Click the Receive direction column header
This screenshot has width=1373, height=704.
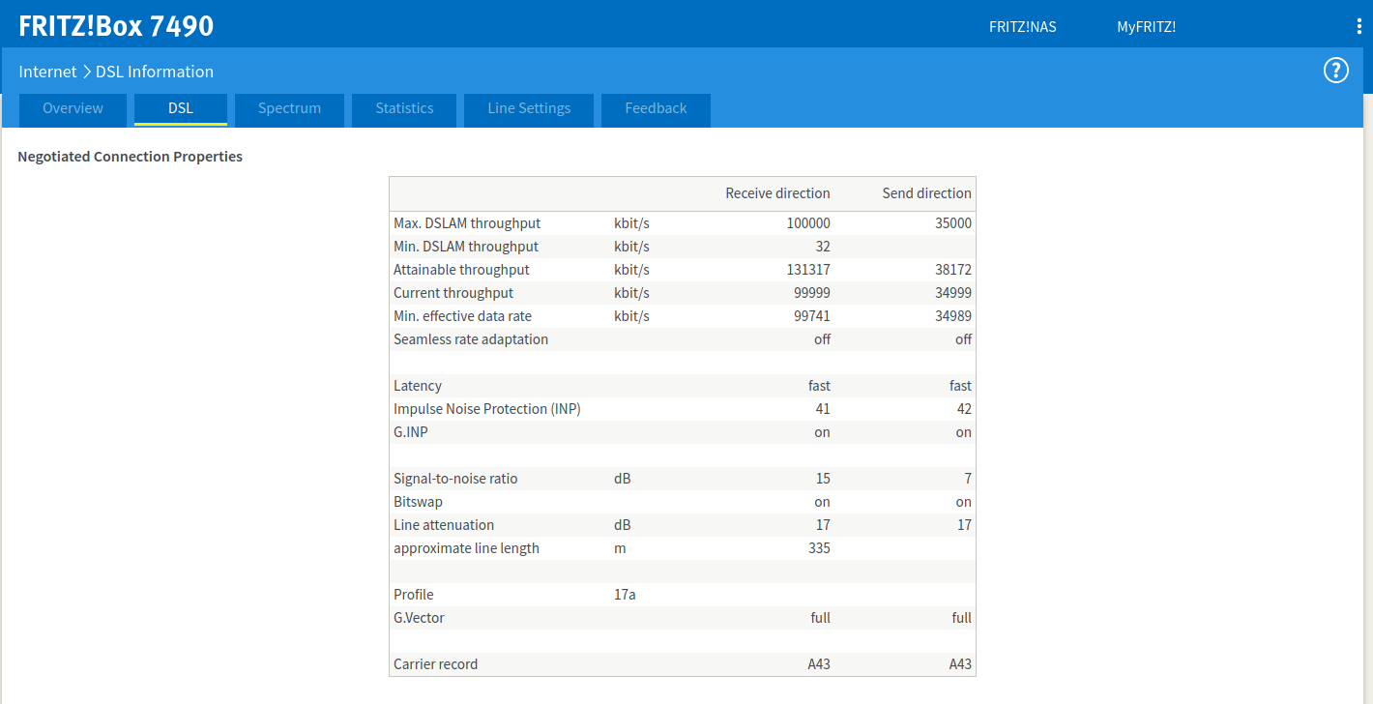coord(777,193)
